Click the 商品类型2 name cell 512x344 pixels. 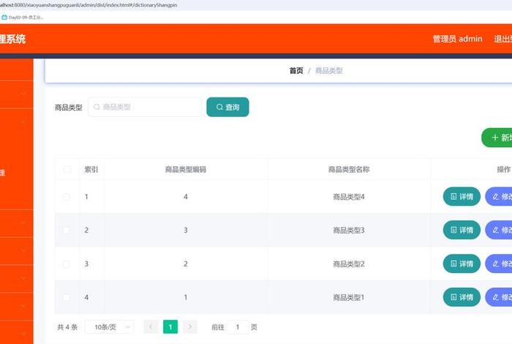point(349,264)
